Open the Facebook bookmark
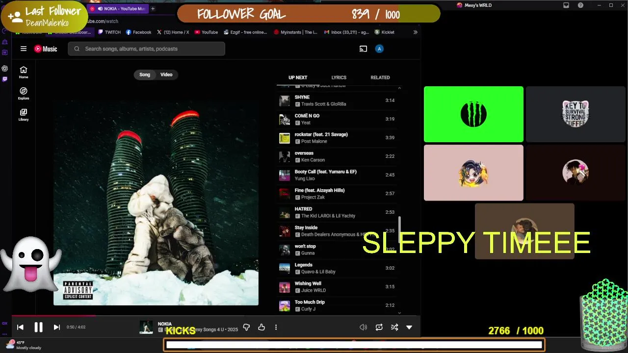The width and height of the screenshot is (628, 353). click(139, 32)
